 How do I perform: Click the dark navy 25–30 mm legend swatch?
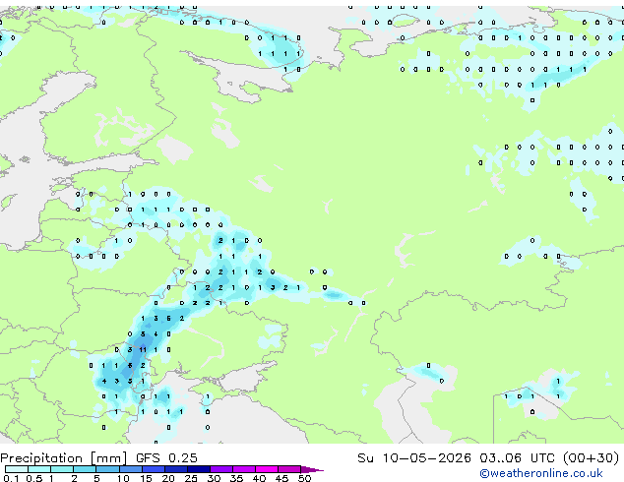(x=198, y=469)
